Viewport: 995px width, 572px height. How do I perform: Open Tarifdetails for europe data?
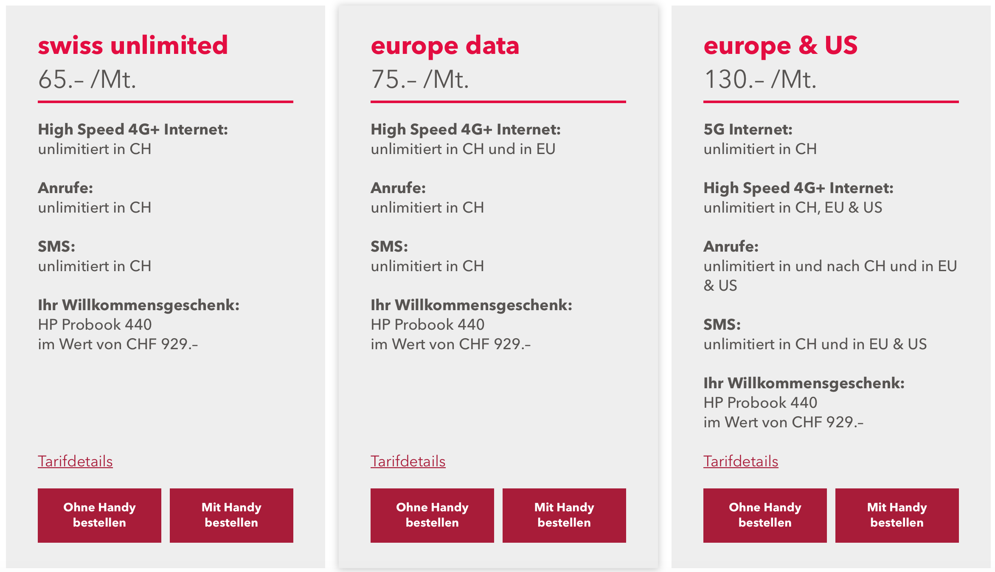coord(408,461)
